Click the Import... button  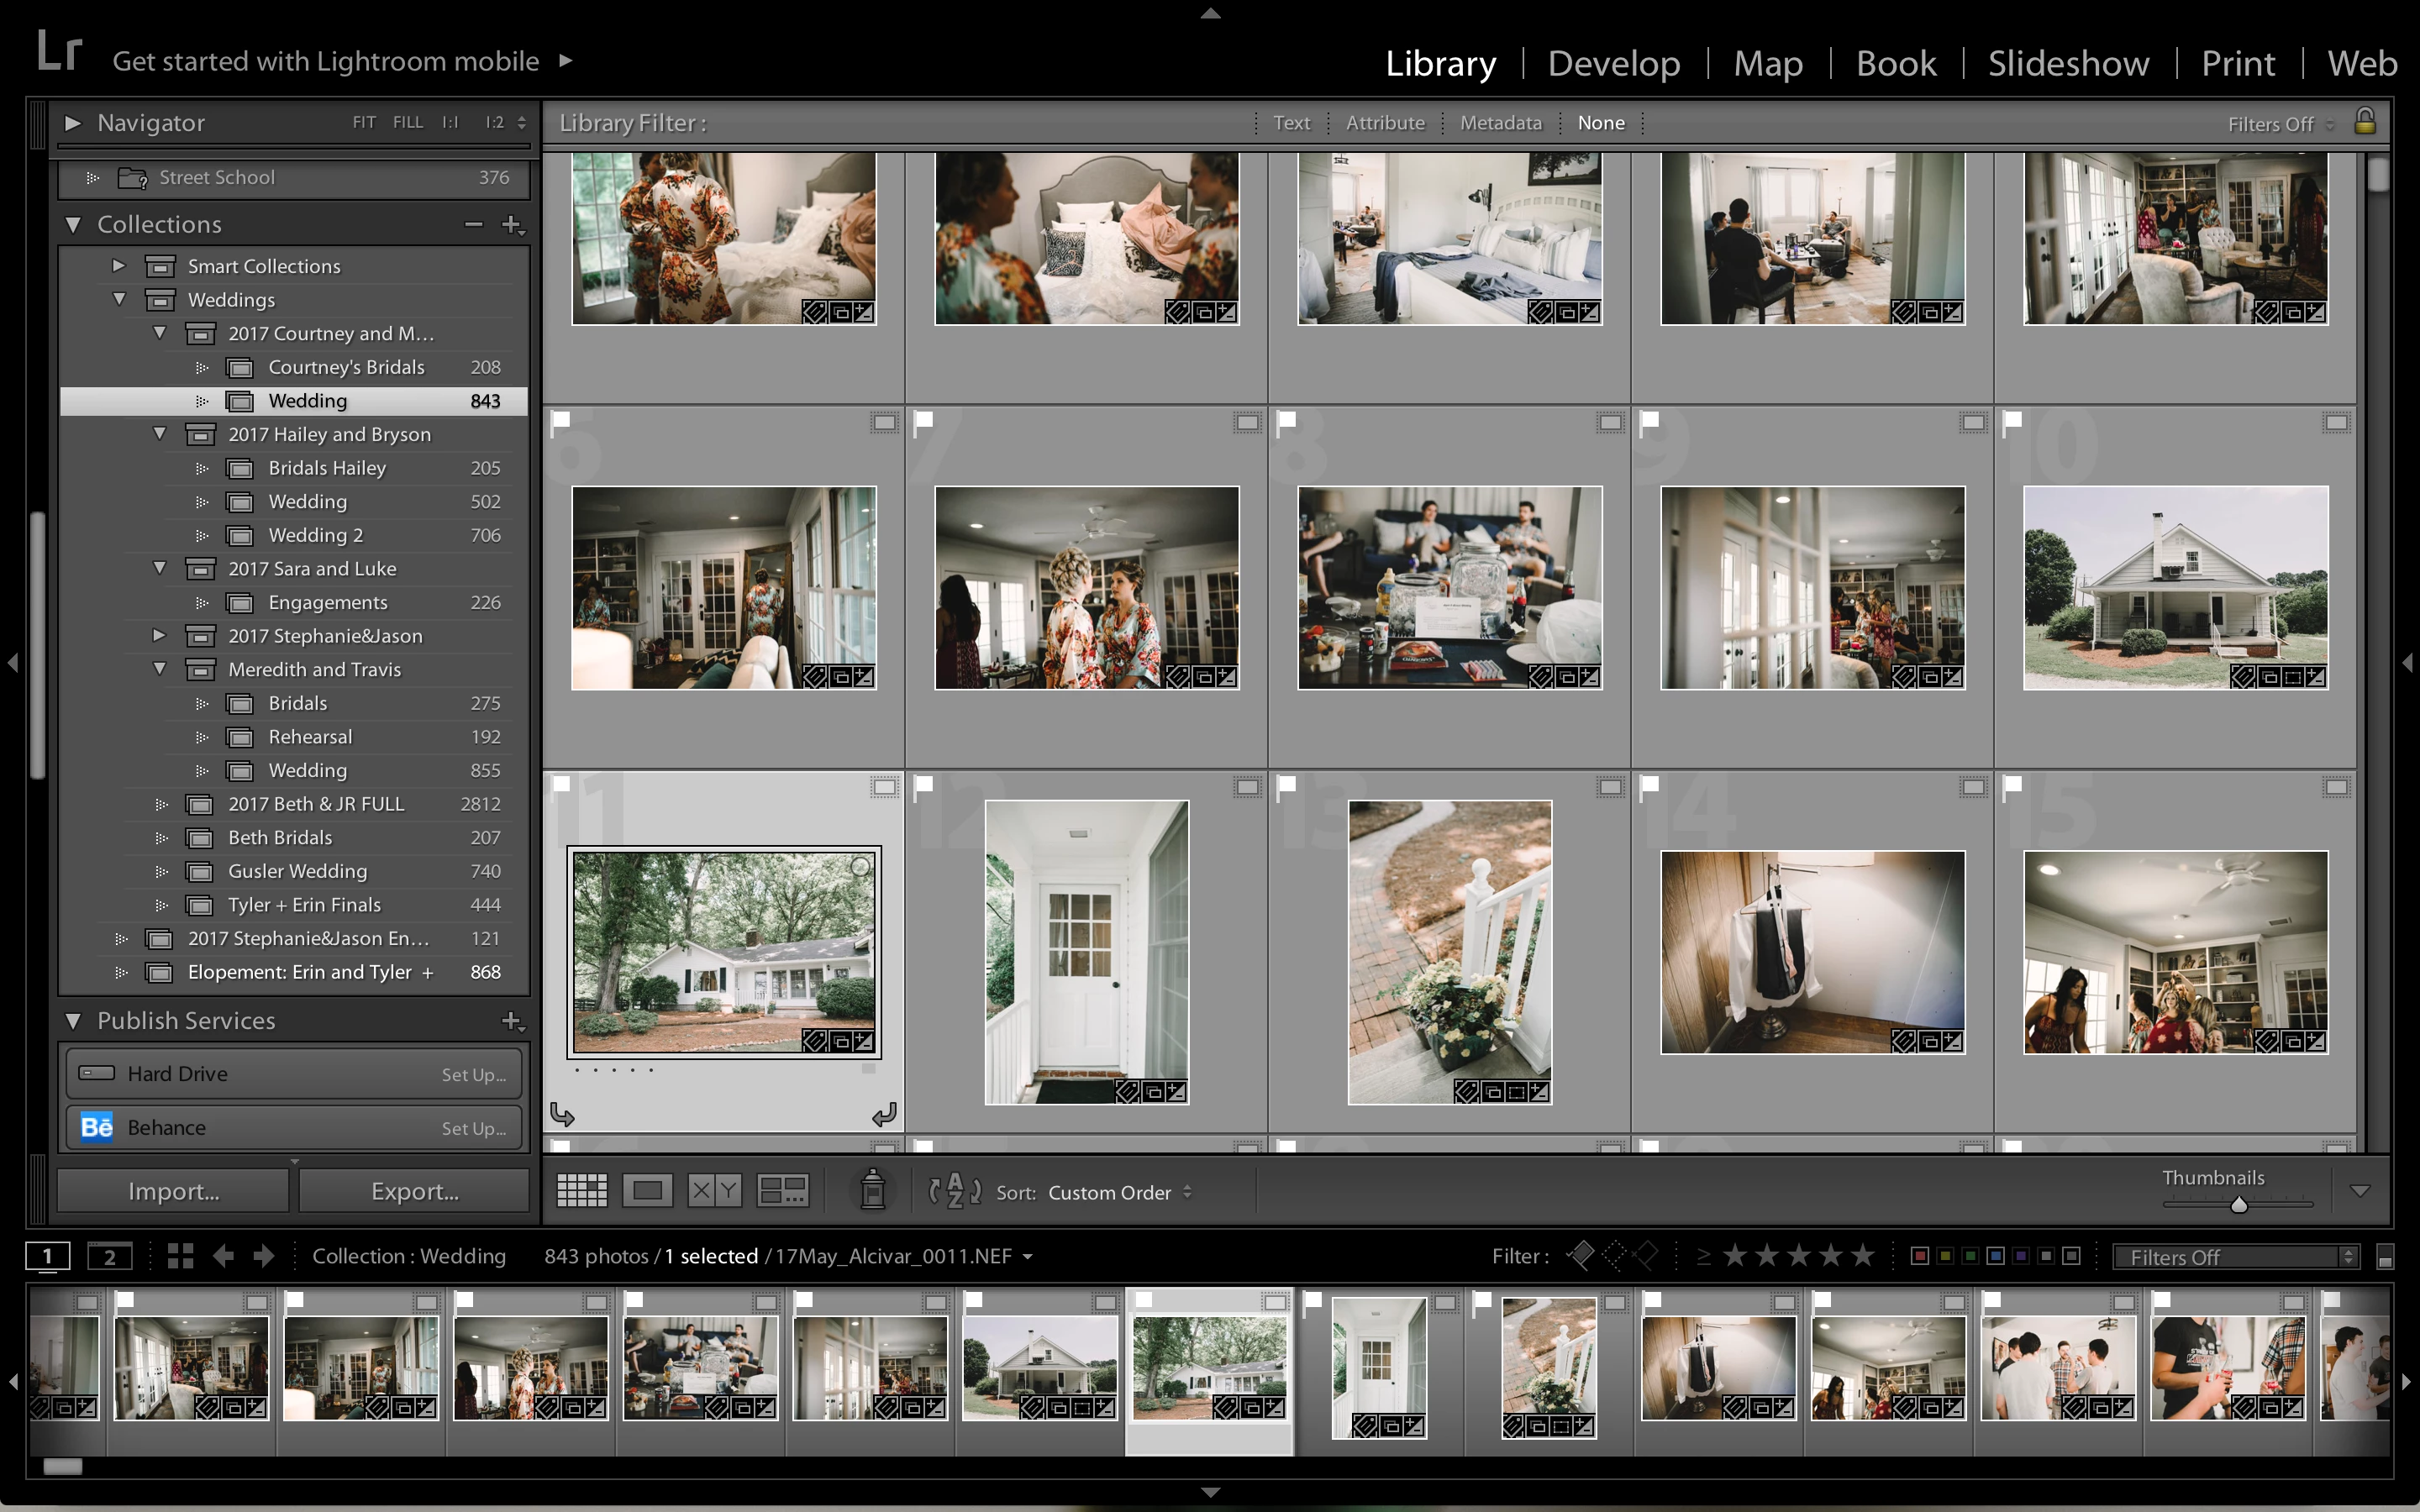[173, 1191]
